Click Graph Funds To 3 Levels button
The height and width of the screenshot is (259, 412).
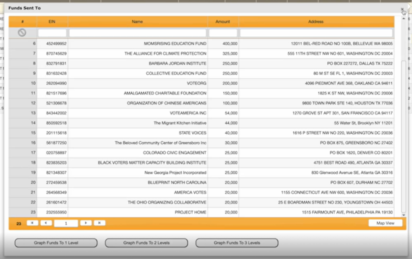pos(237,243)
